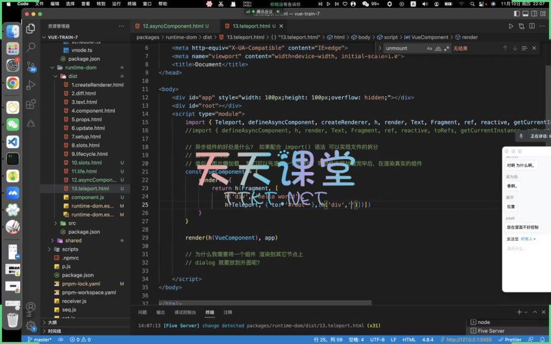551x344 pixels.
Task: Switch to 12.asyncComponent.html tab
Action: point(172,26)
